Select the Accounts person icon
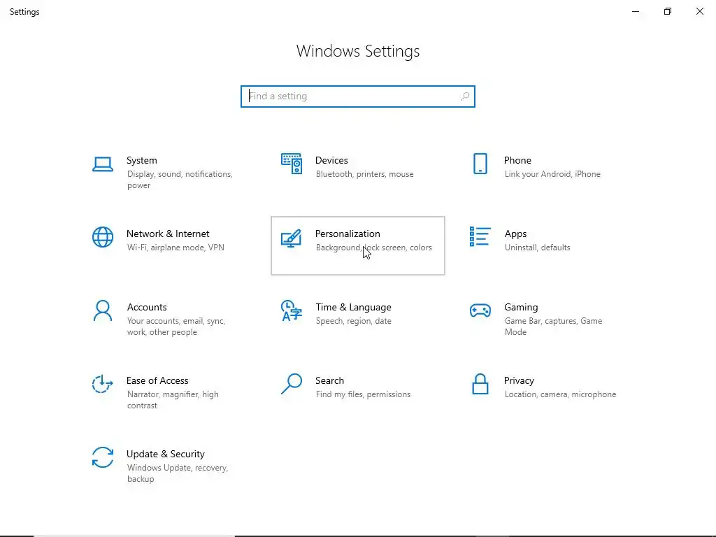Screen dimensions: 716x537 pos(103,310)
